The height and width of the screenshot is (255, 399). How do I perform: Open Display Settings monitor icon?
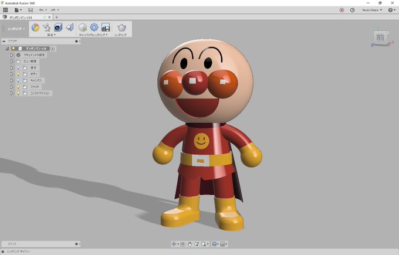[214, 244]
